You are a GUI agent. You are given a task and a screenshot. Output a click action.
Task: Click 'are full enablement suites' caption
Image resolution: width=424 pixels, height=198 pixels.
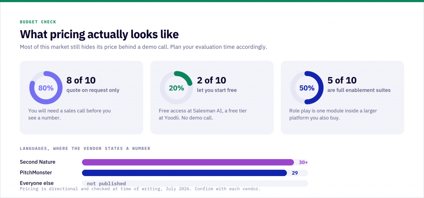point(359,90)
